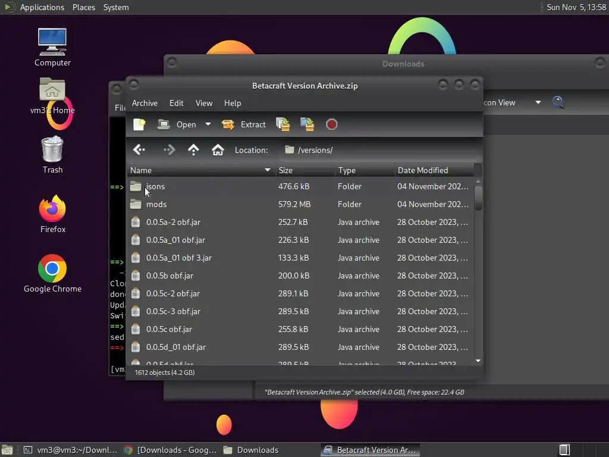This screenshot has width=609, height=457.
Task: Go forward in archive location history
Action: coord(169,149)
